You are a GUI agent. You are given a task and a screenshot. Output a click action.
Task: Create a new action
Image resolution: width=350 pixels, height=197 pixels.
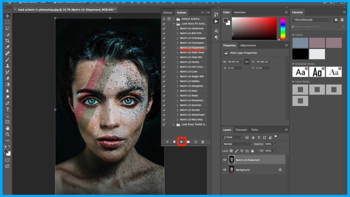(196, 142)
